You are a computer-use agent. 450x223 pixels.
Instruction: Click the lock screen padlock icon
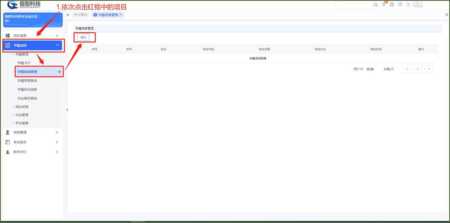coord(392,5)
